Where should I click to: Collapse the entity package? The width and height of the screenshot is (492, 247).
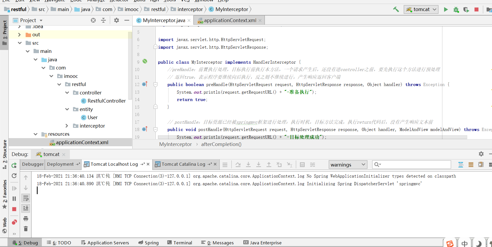[x=67, y=109]
